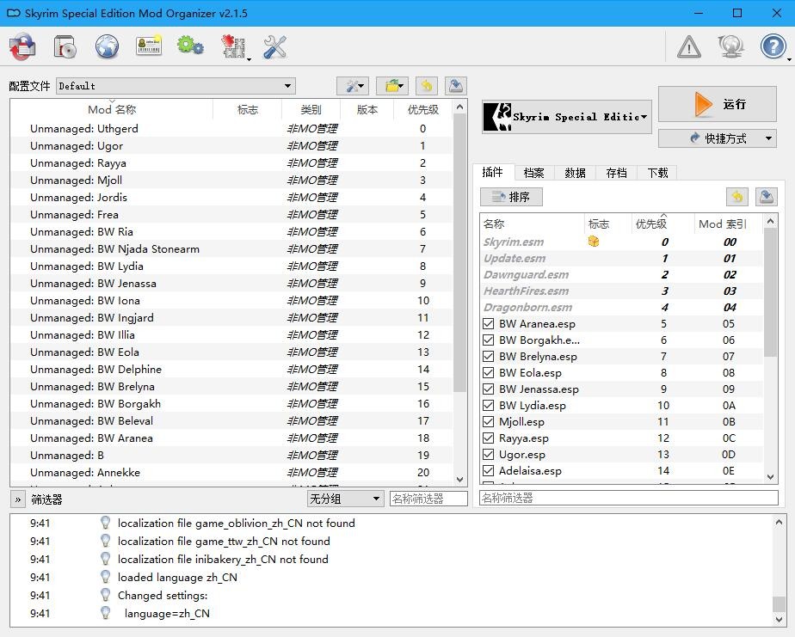Click the plugin 名称筛选器 filter field
Screen dimensions: 795x637
pyautogui.click(x=628, y=498)
